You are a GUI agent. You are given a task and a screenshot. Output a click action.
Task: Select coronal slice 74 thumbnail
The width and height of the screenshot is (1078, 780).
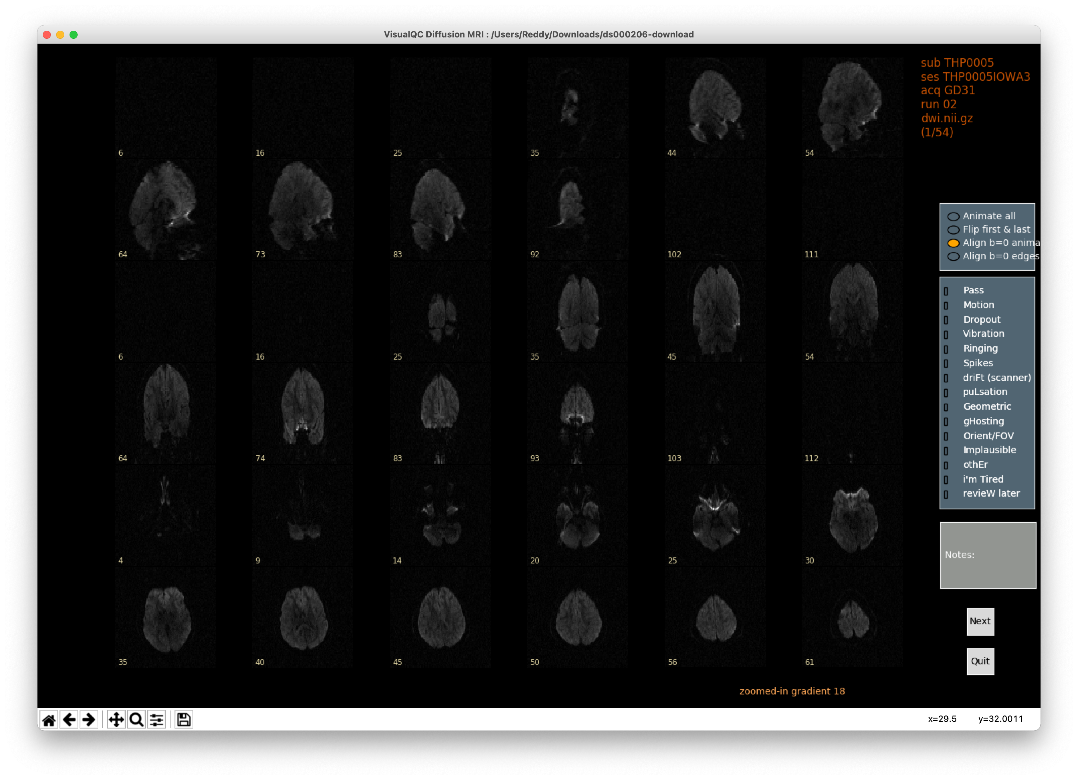(303, 413)
